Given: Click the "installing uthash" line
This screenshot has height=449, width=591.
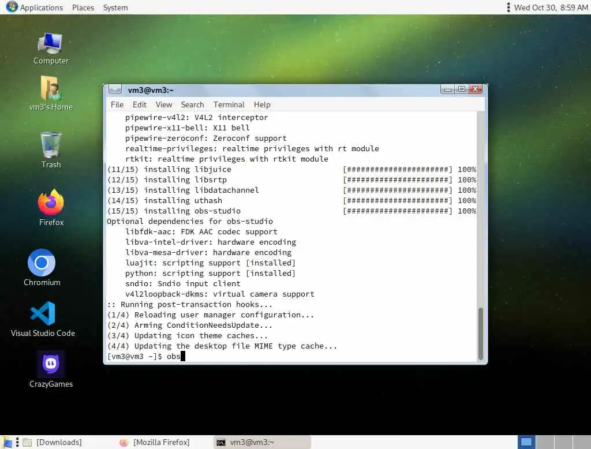Looking at the screenshot, I should [291, 201].
